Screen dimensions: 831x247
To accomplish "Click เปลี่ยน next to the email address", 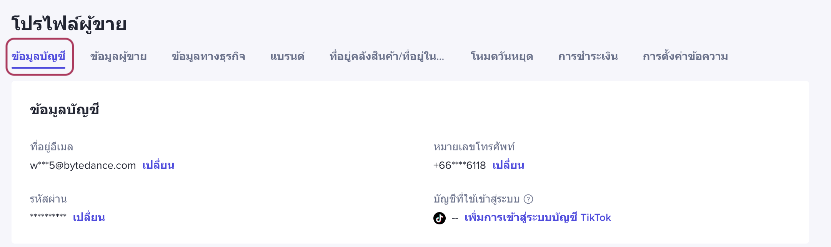I will coord(158,165).
